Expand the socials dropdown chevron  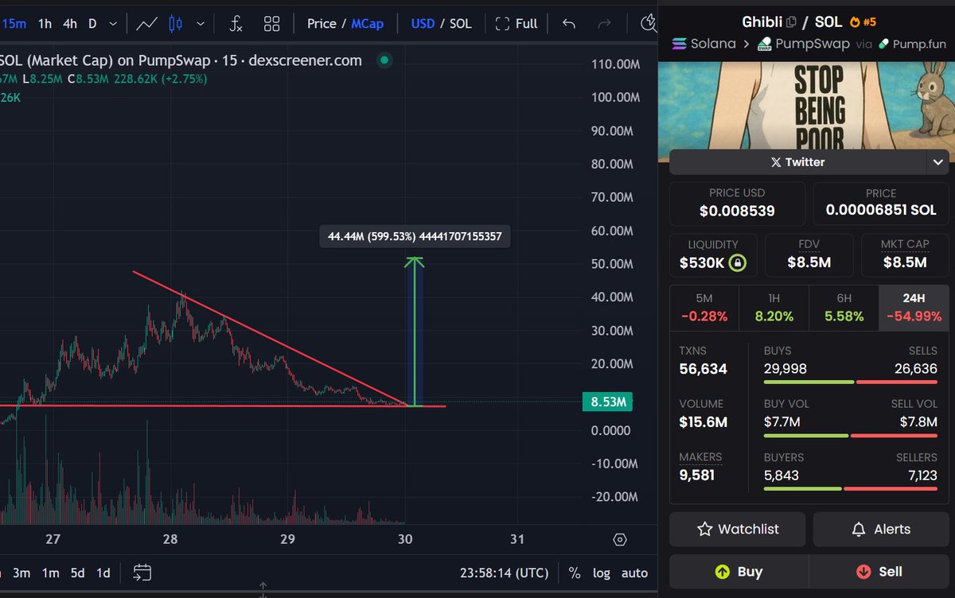(937, 162)
